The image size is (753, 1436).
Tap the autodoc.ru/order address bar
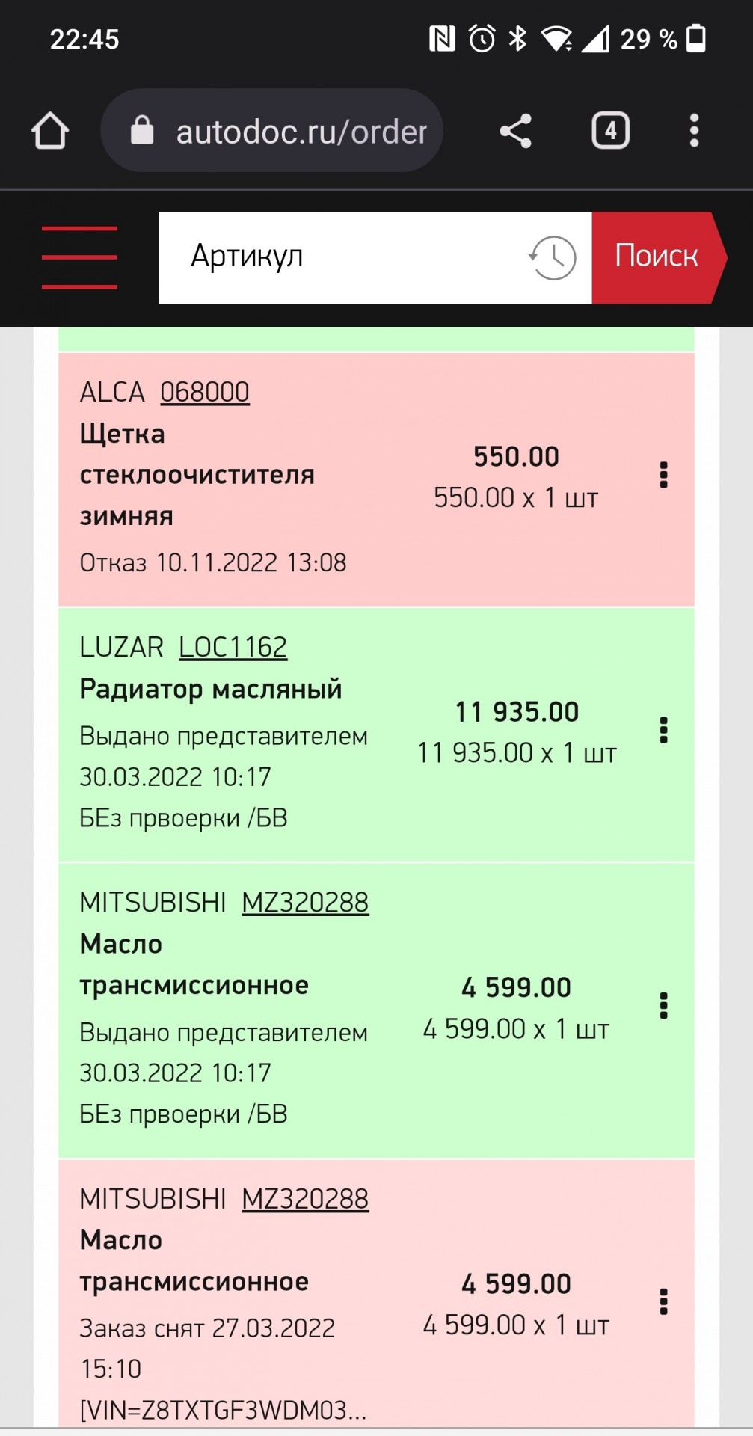click(272, 131)
